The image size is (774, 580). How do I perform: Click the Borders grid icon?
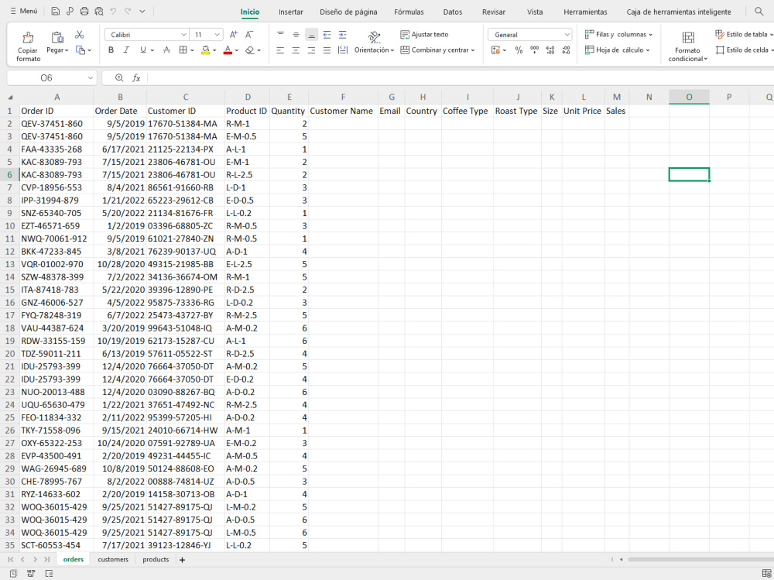[x=183, y=50]
